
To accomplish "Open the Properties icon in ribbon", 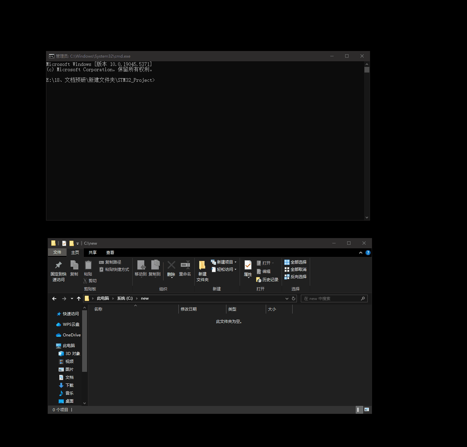I will point(248,265).
